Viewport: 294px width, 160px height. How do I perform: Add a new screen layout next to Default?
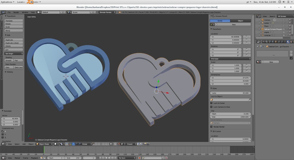point(61,12)
